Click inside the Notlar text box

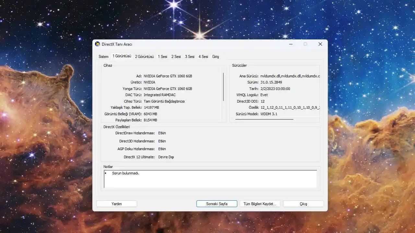[210, 179]
